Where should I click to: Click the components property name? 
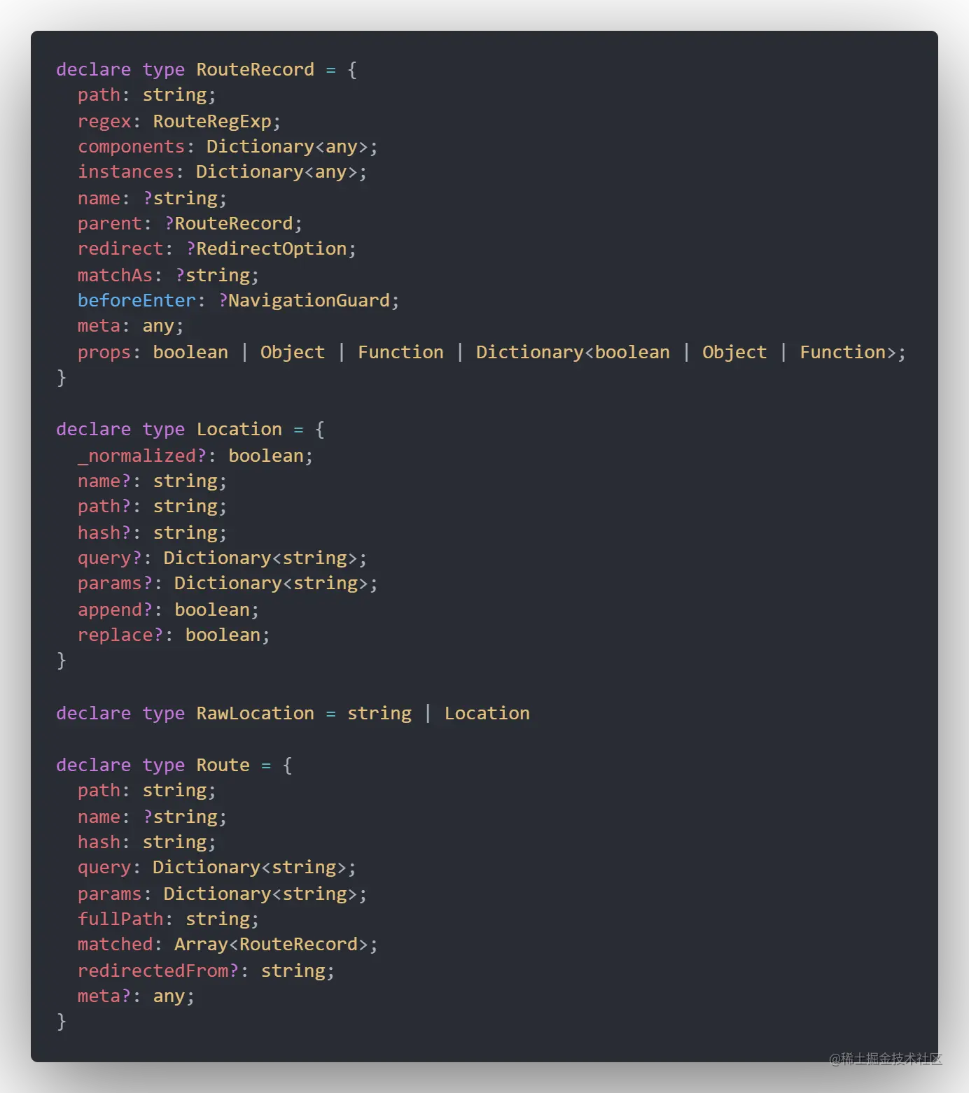[131, 147]
